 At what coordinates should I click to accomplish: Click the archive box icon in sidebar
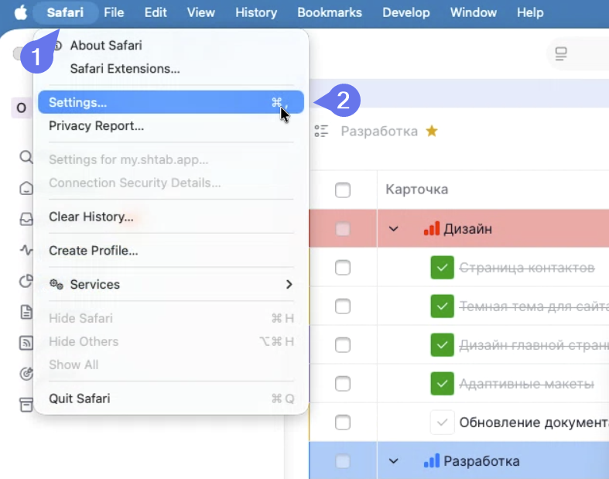(x=26, y=405)
